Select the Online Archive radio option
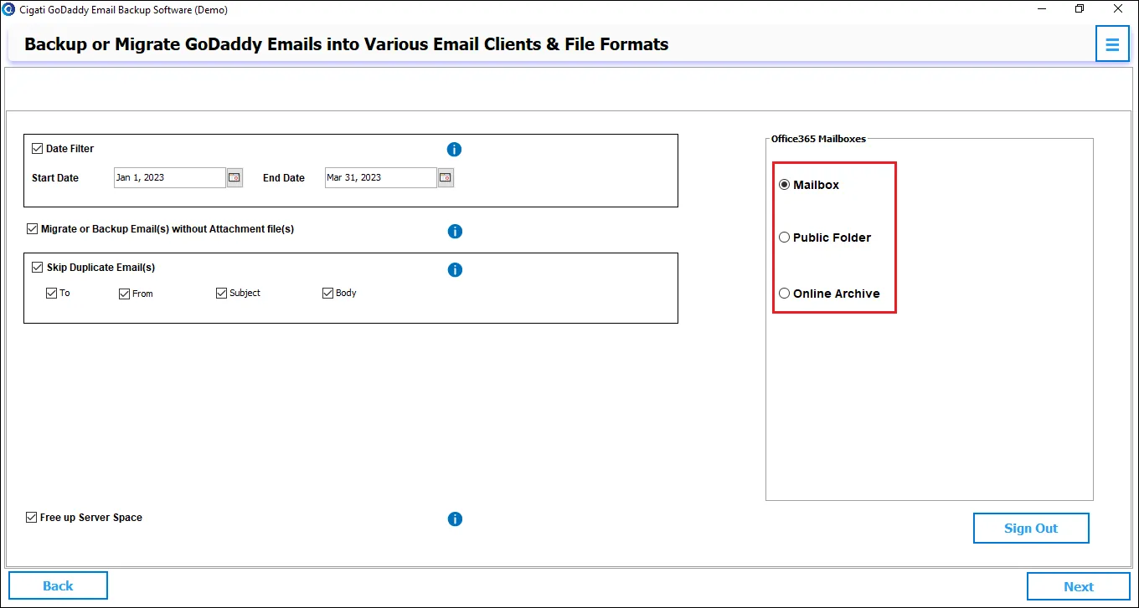The image size is (1139, 608). point(785,294)
